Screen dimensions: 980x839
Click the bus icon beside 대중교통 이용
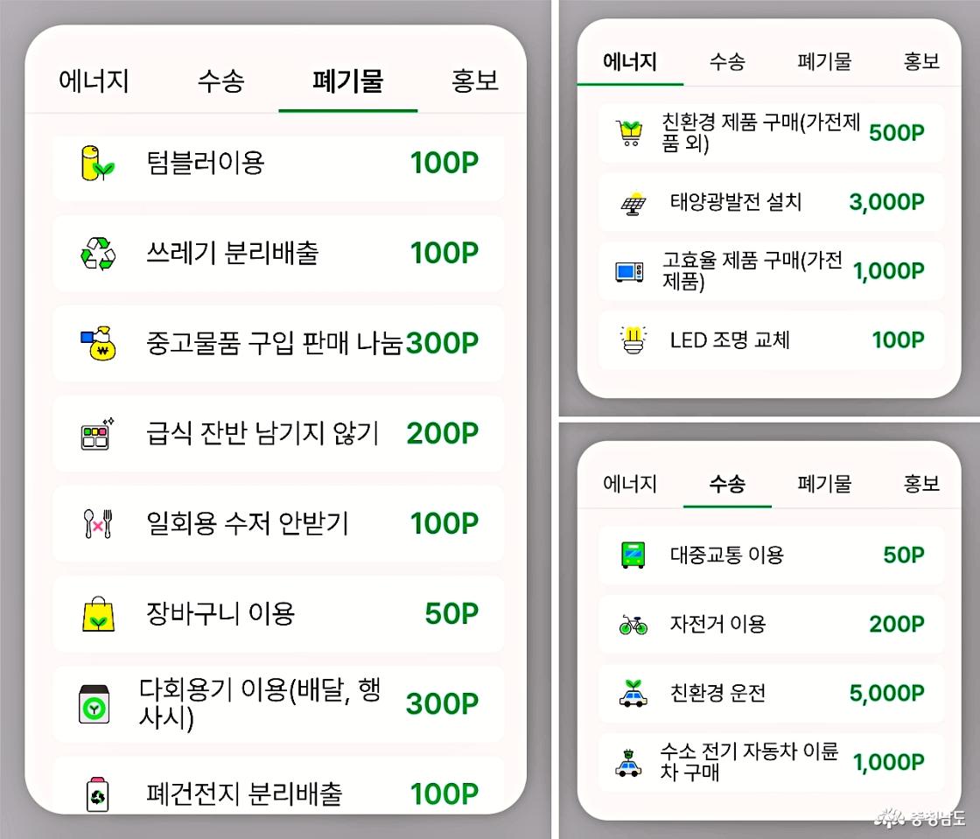632,555
